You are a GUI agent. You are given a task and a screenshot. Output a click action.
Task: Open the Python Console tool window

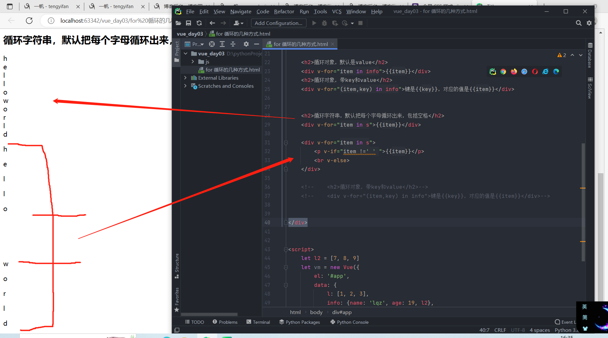(x=349, y=322)
